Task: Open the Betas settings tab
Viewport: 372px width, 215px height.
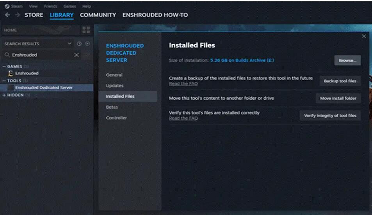Action: pos(112,107)
